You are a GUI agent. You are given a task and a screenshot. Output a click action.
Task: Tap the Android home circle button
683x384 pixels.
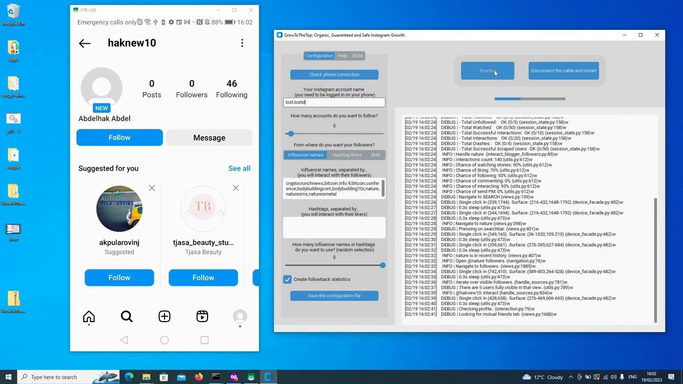[x=164, y=340]
